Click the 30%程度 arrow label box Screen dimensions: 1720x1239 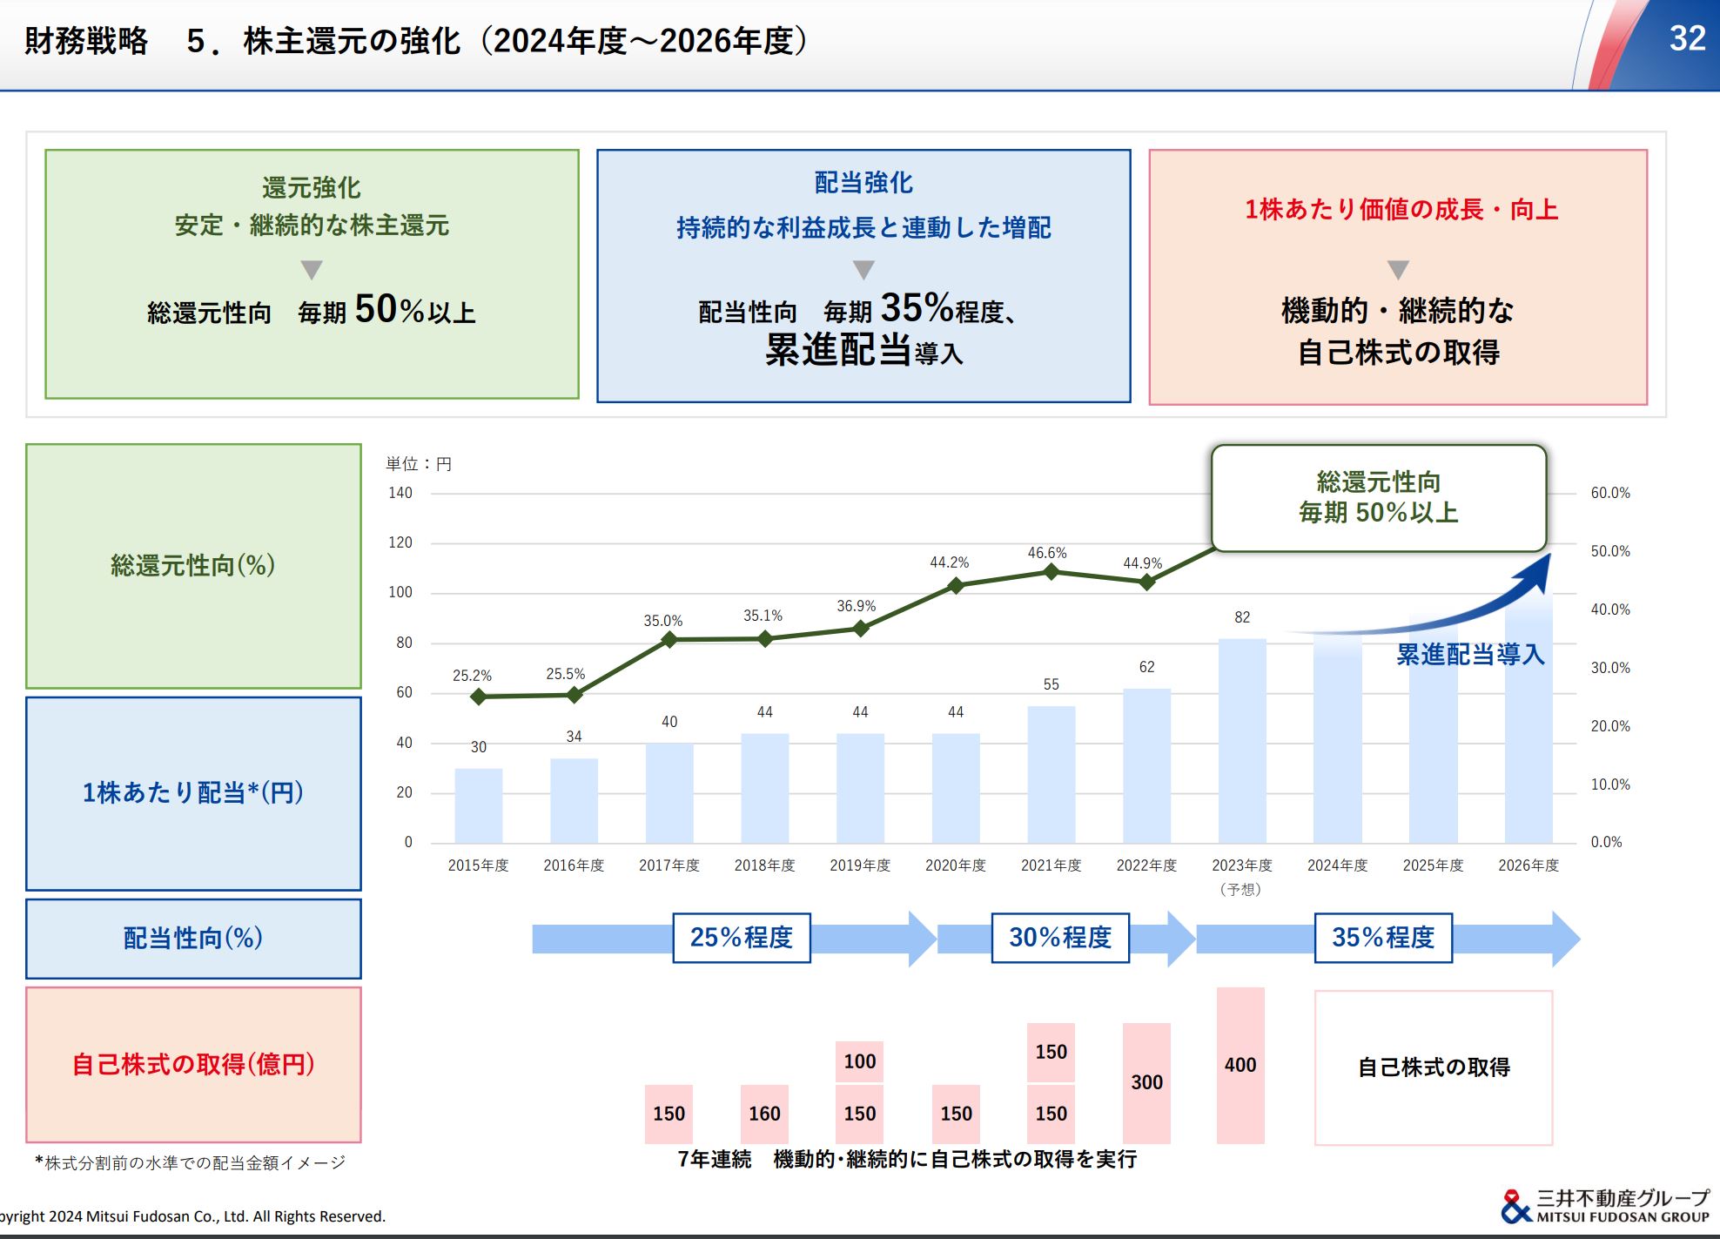tap(1060, 938)
